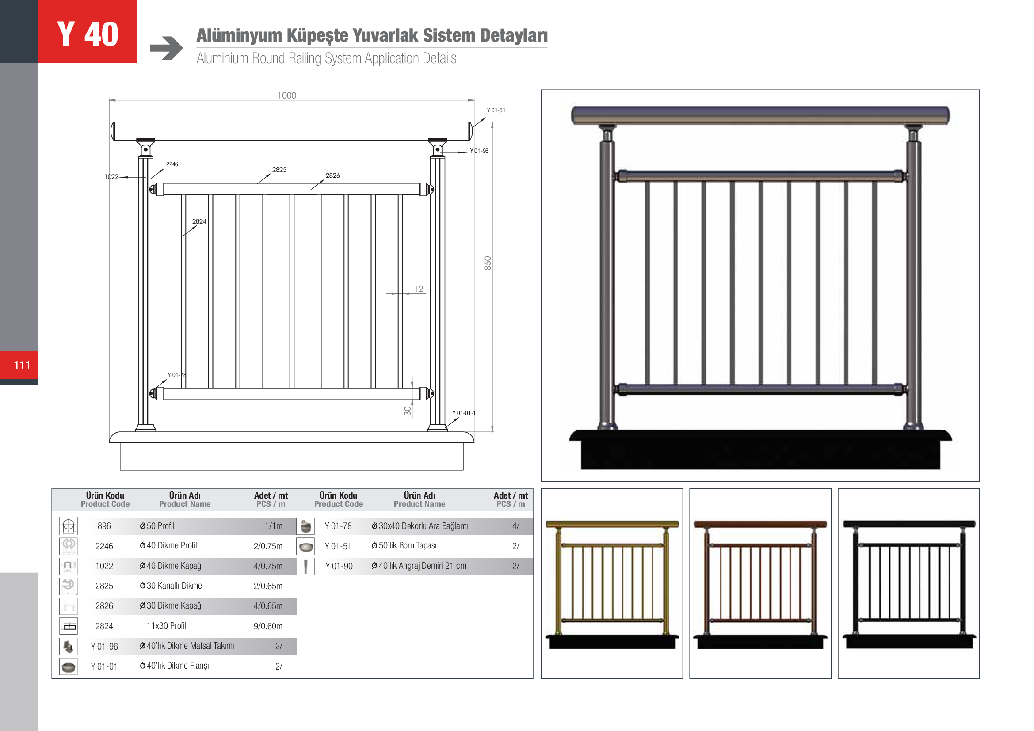Click the gray arrow beside the title
1034x731 pixels.
coord(166,48)
